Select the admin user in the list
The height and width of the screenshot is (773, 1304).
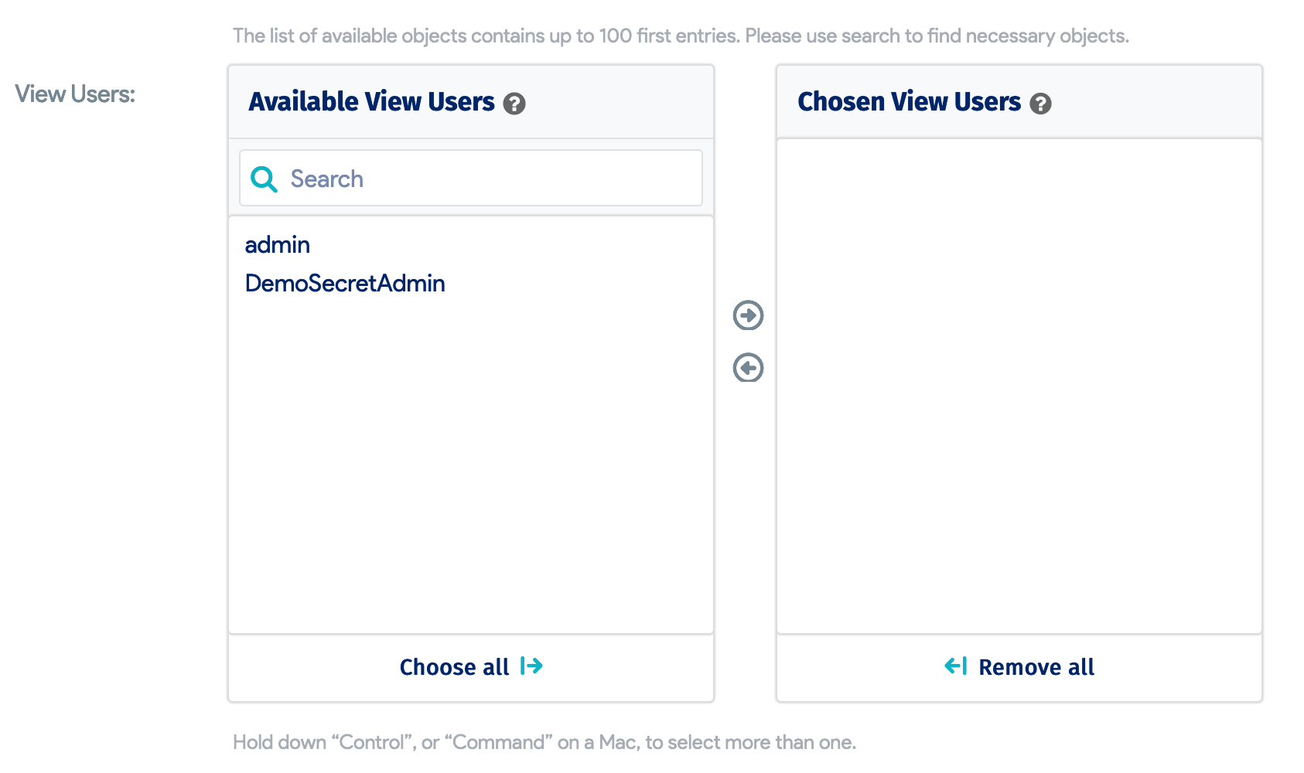click(276, 245)
